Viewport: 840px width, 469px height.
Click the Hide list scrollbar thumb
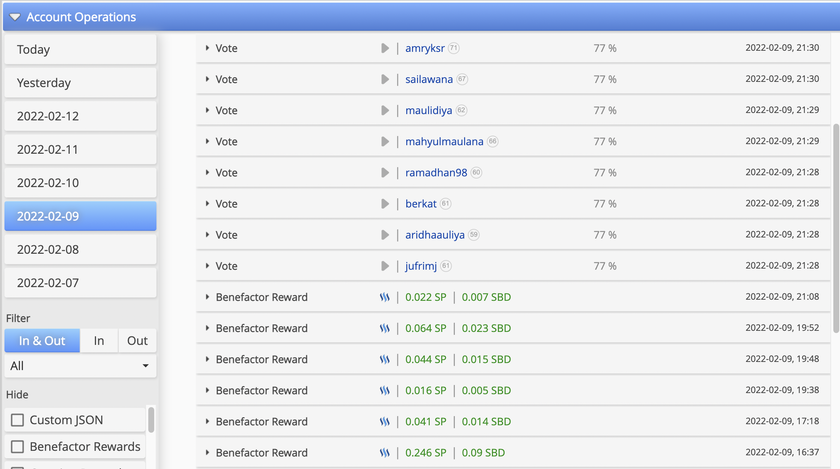tap(151, 419)
